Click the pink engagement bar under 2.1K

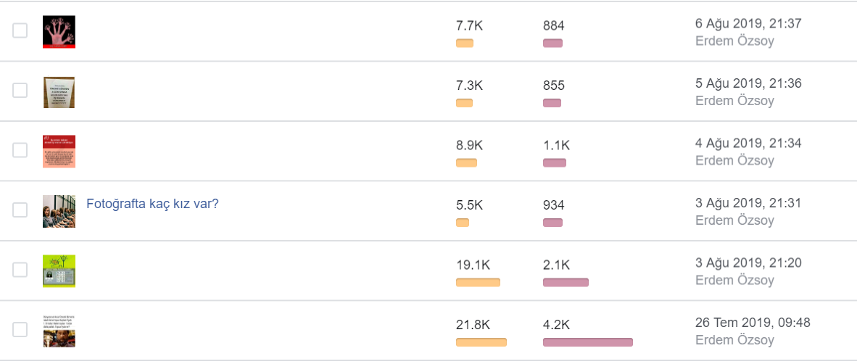[x=566, y=283]
